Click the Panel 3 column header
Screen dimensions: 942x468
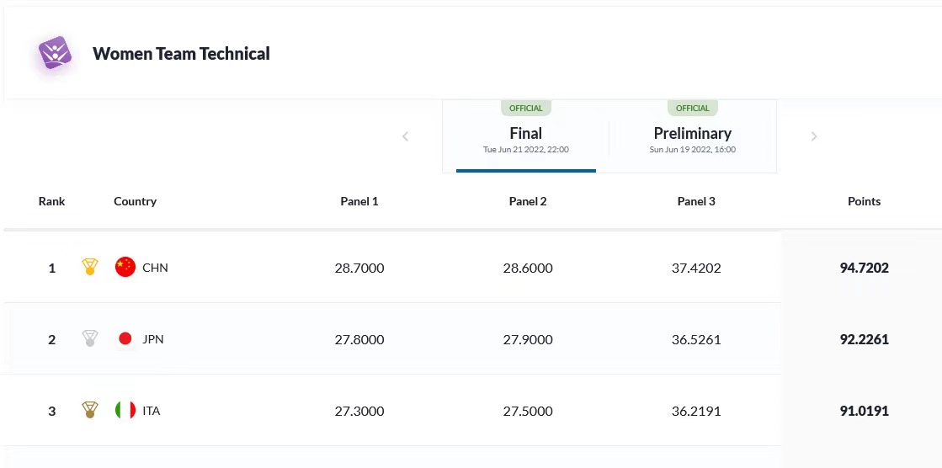click(696, 201)
